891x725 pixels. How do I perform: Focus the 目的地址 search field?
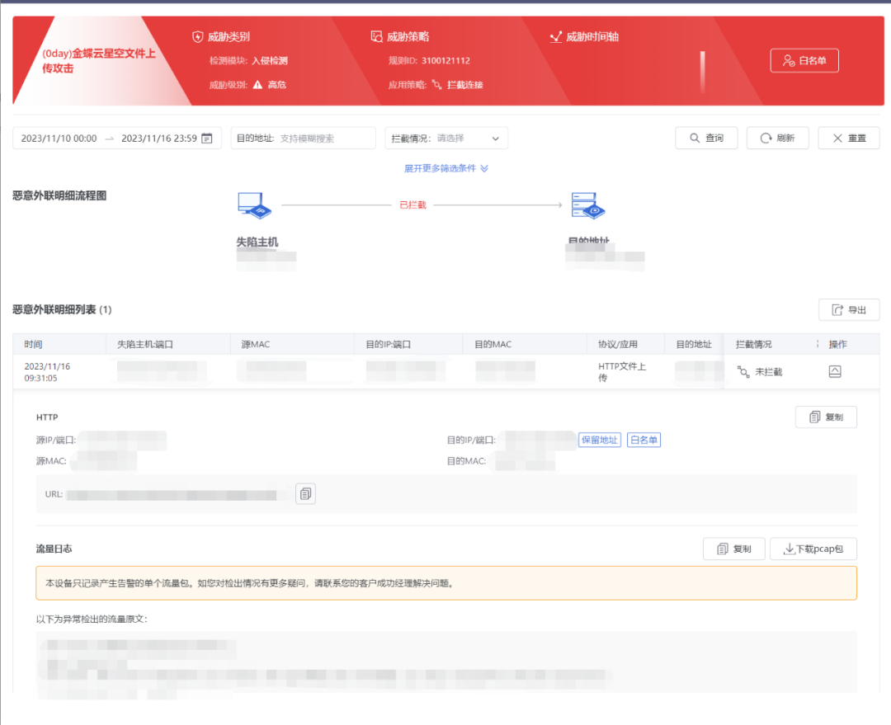(x=303, y=138)
